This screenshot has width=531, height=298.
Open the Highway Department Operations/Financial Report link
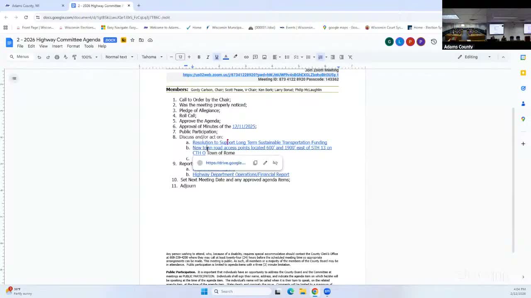click(x=241, y=175)
